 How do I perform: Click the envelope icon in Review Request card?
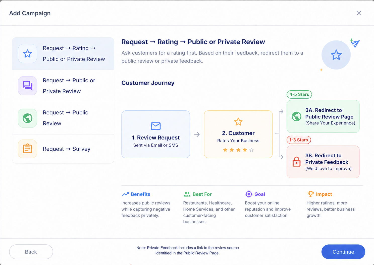click(x=156, y=126)
